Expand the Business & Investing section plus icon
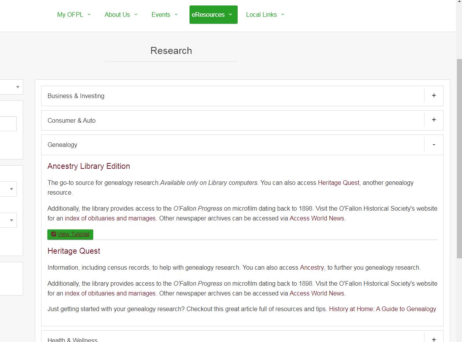 [433, 96]
